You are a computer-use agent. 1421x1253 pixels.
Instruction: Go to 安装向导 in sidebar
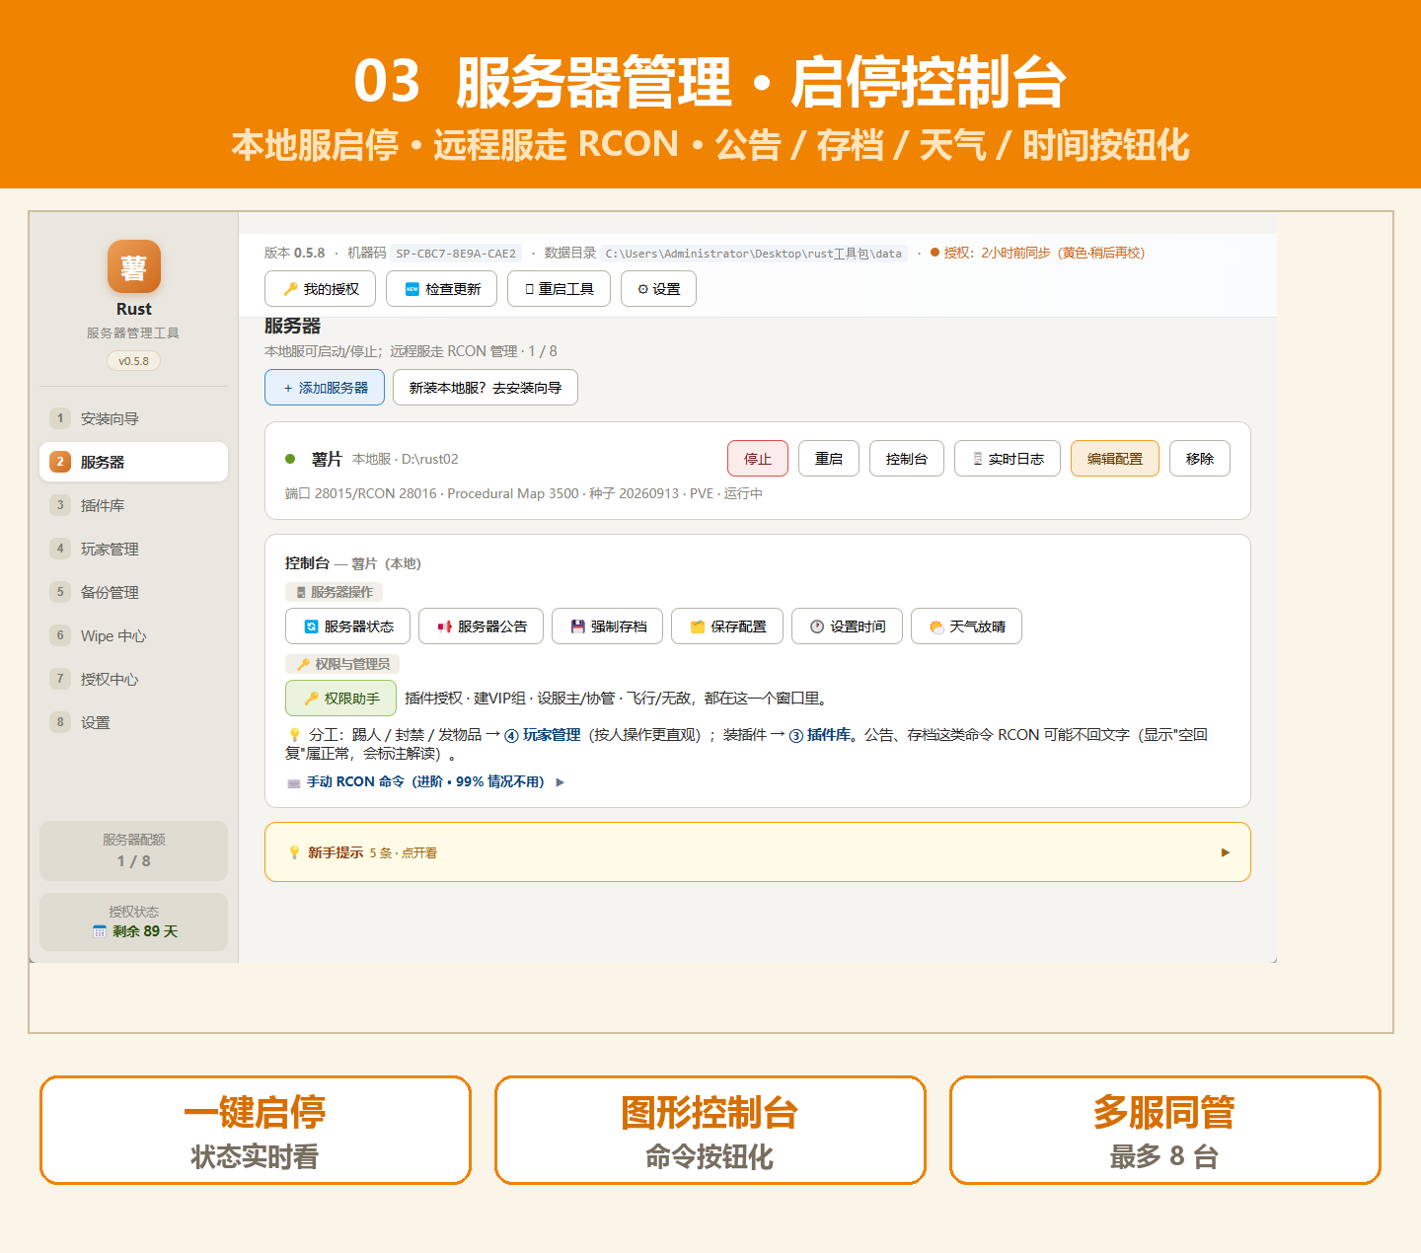point(133,418)
